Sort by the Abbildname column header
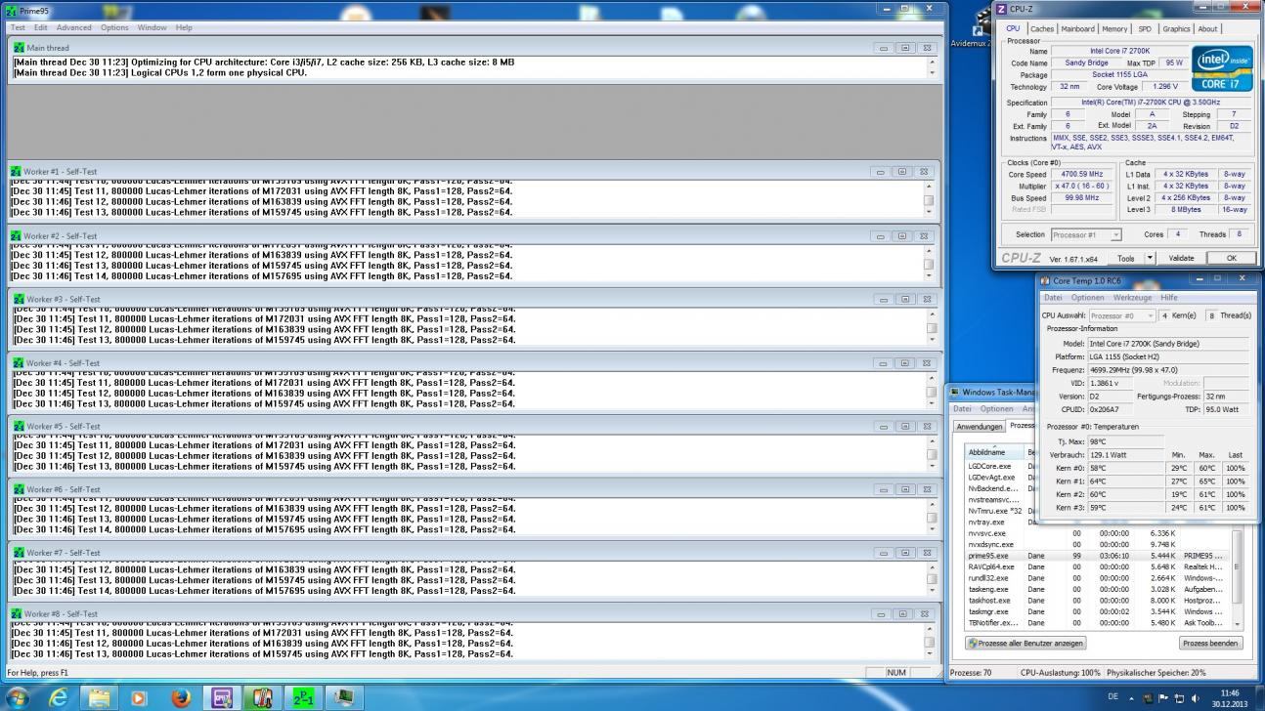This screenshot has height=711, width=1265. coord(993,452)
